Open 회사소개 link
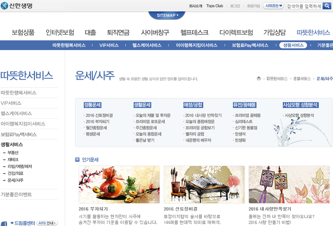The width and height of the screenshot is (333, 226). click(195, 6)
